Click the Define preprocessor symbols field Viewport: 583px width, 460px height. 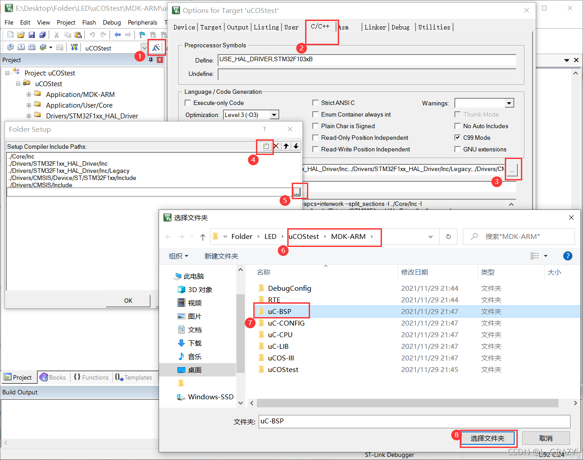tap(367, 60)
